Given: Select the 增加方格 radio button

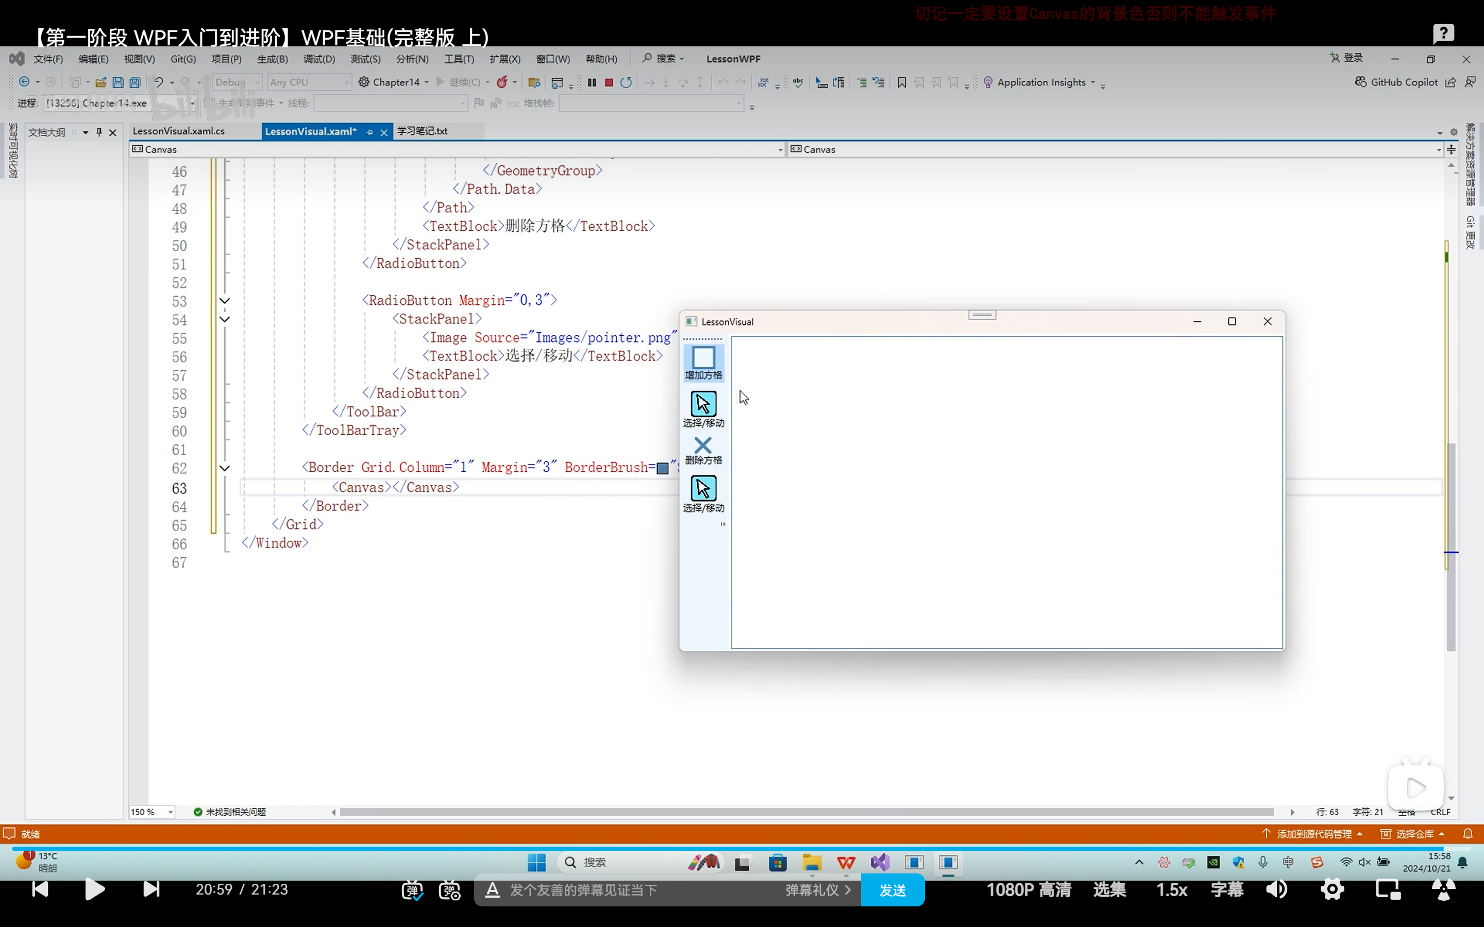Looking at the screenshot, I should point(703,363).
